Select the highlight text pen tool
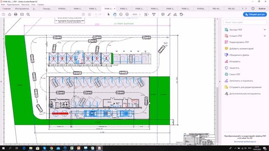 click(x=169, y=14)
